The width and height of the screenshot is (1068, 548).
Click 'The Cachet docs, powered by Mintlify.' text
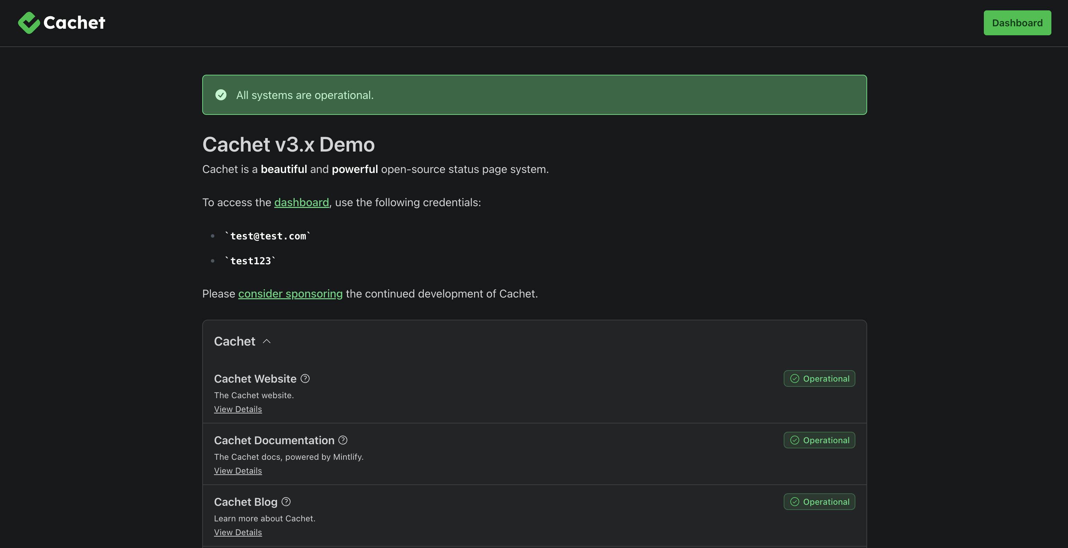click(288, 457)
